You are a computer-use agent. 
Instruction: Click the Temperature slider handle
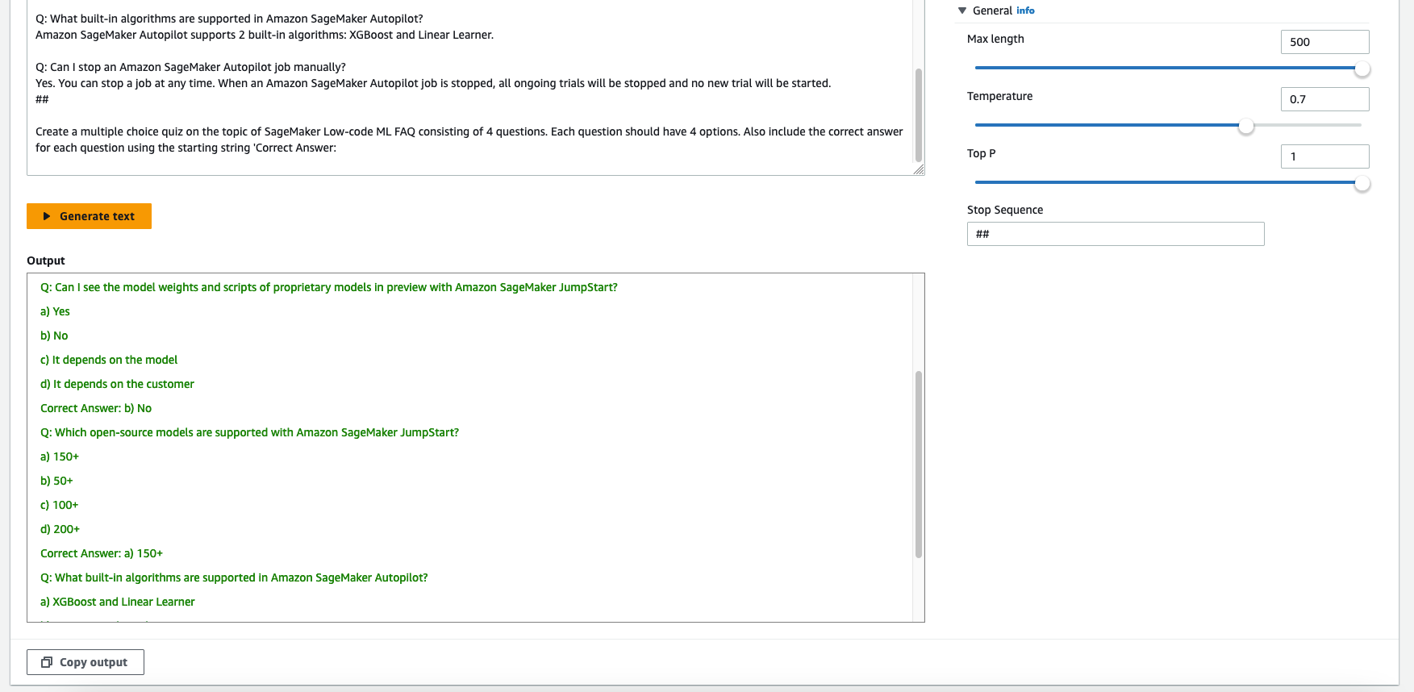click(x=1246, y=127)
